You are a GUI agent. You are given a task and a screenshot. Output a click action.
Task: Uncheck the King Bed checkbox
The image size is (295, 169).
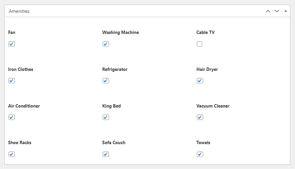[106, 117]
